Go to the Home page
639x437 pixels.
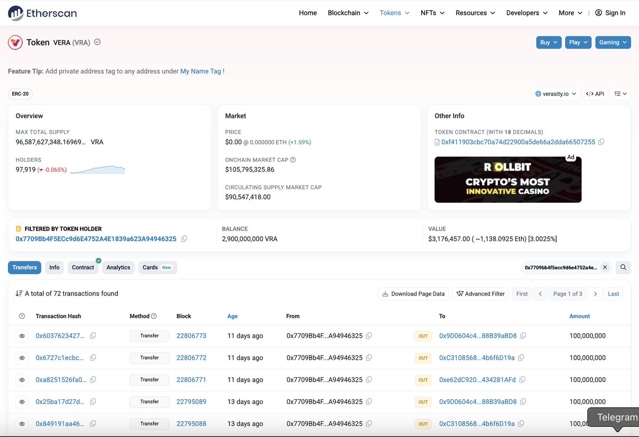tap(308, 13)
